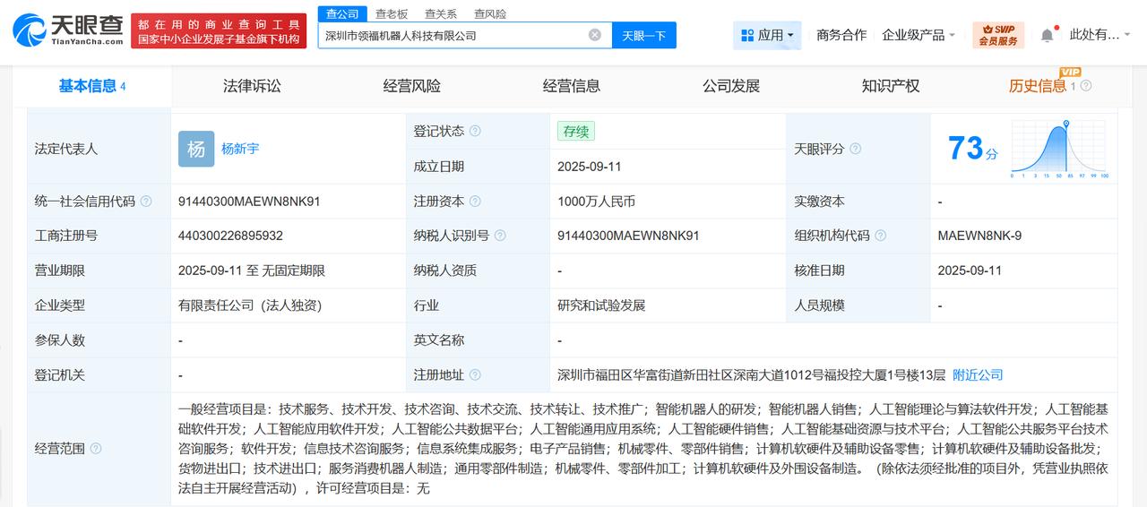The width and height of the screenshot is (1147, 507).
Task: Open the 公司发展 tab
Action: point(731,86)
